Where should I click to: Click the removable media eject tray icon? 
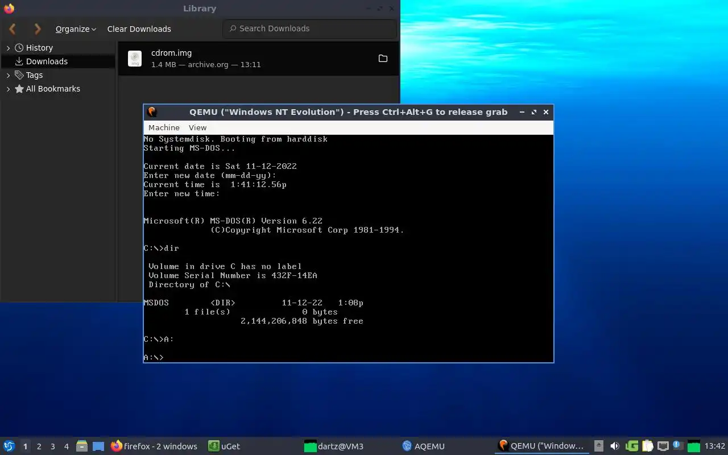pos(599,446)
